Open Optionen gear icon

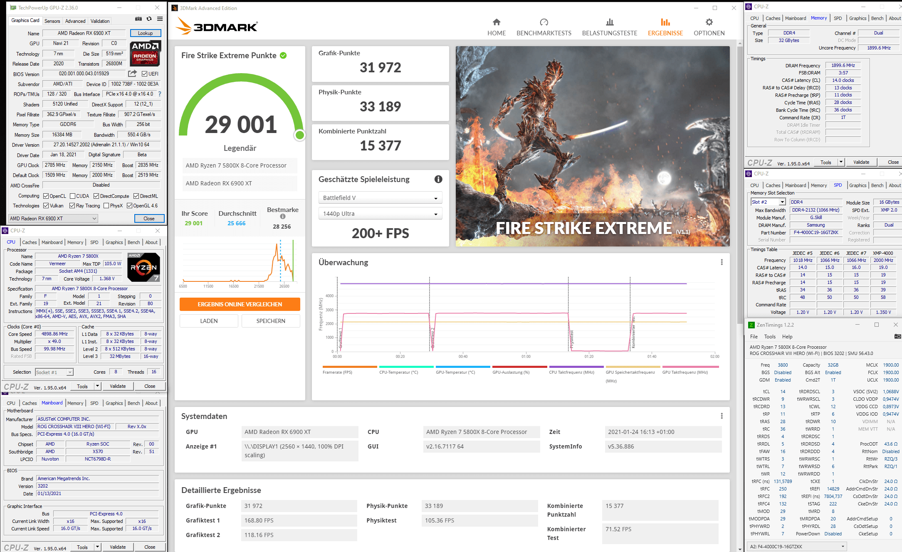click(x=709, y=22)
